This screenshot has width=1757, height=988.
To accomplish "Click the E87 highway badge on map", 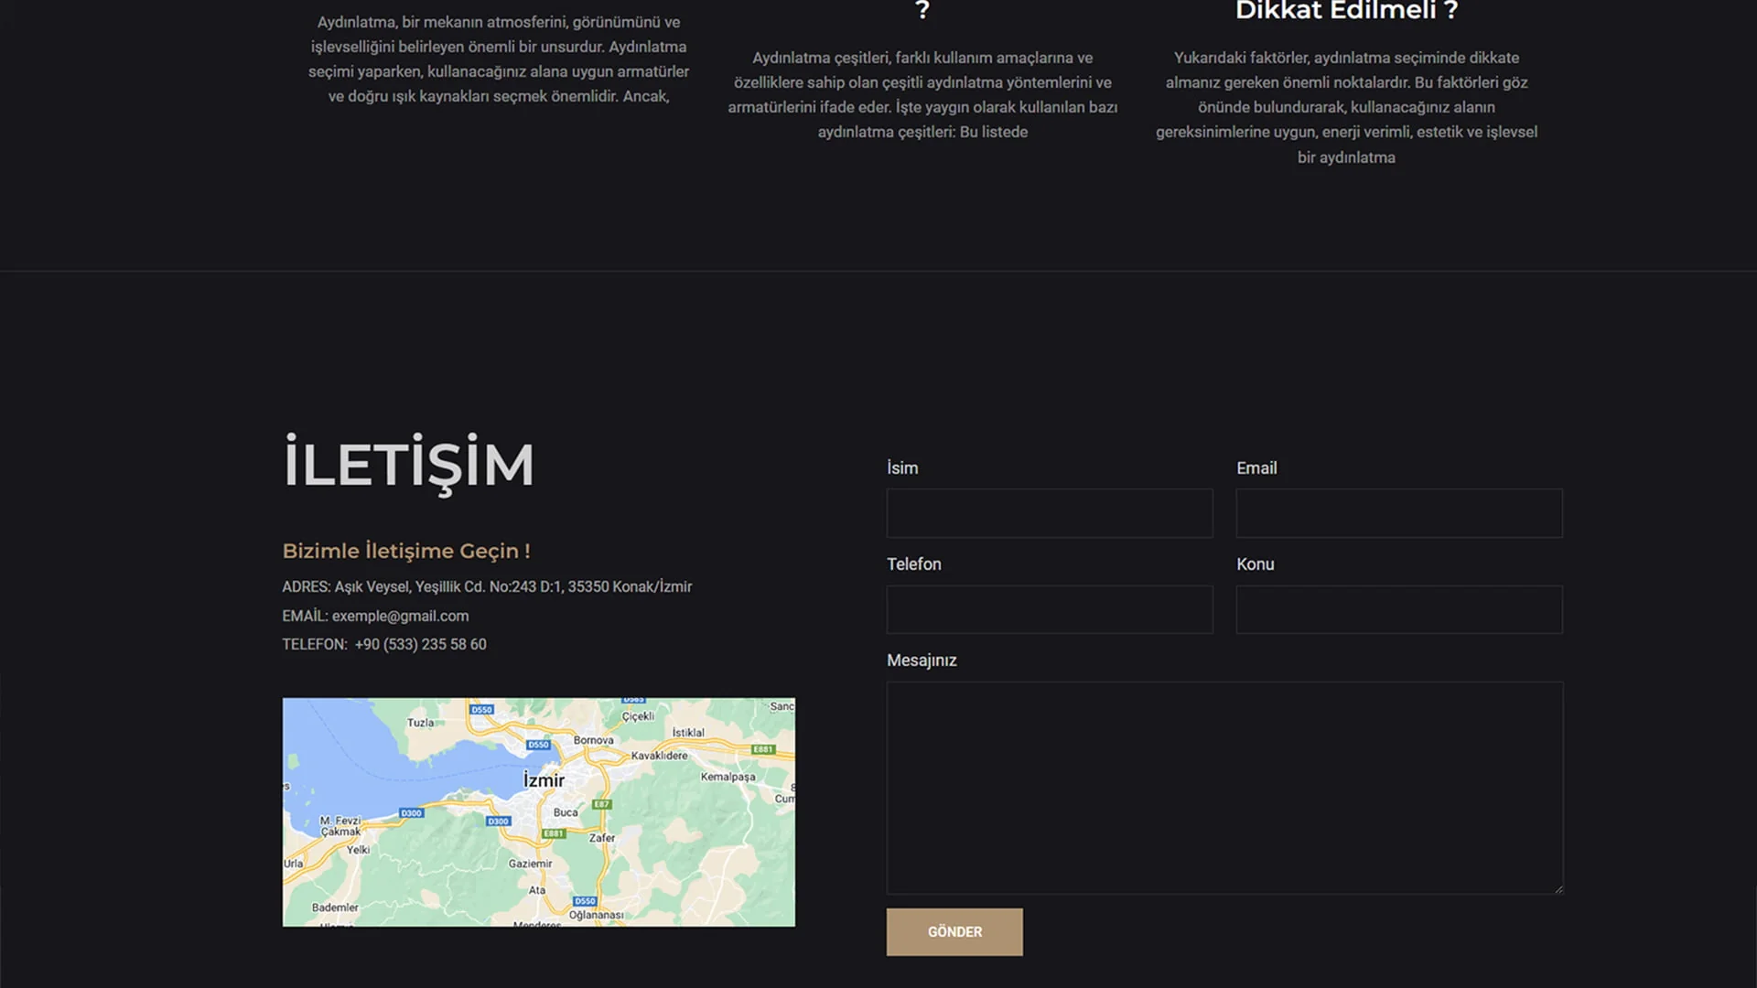I will pyautogui.click(x=601, y=805).
